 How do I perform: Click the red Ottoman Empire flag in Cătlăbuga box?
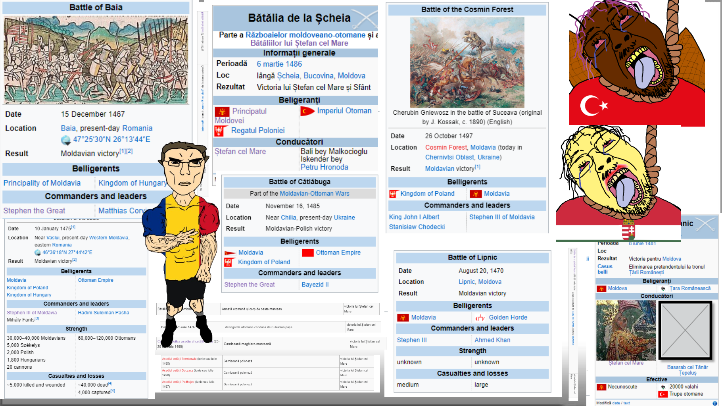click(308, 253)
